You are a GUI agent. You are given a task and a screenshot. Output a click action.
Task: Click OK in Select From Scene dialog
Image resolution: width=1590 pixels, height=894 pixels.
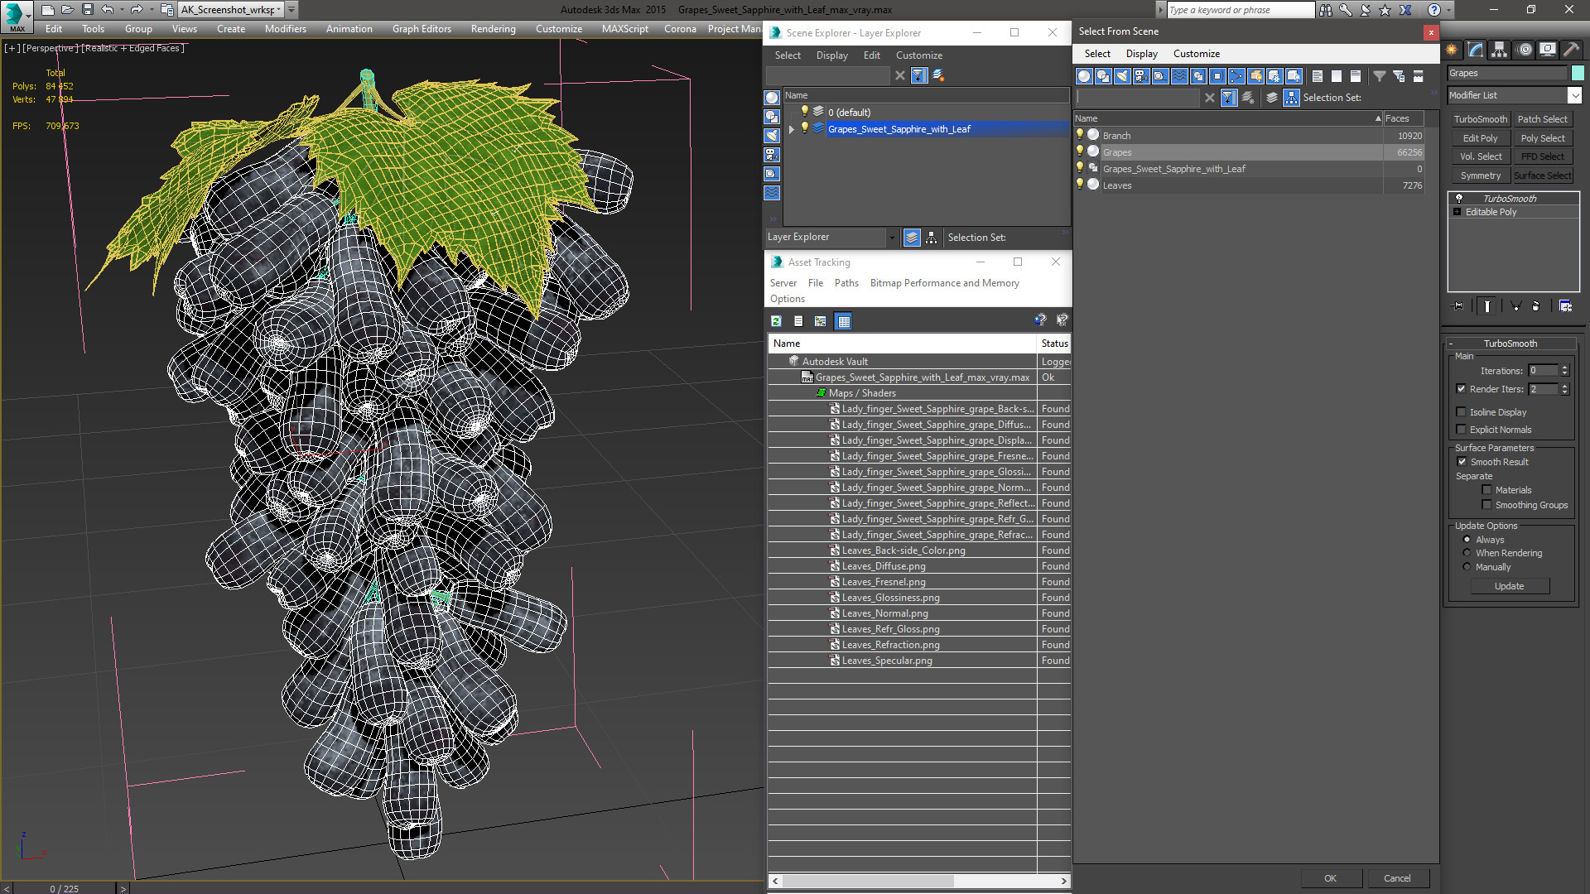pyautogui.click(x=1330, y=878)
